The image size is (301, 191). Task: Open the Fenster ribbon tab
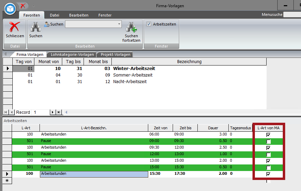point(105,15)
